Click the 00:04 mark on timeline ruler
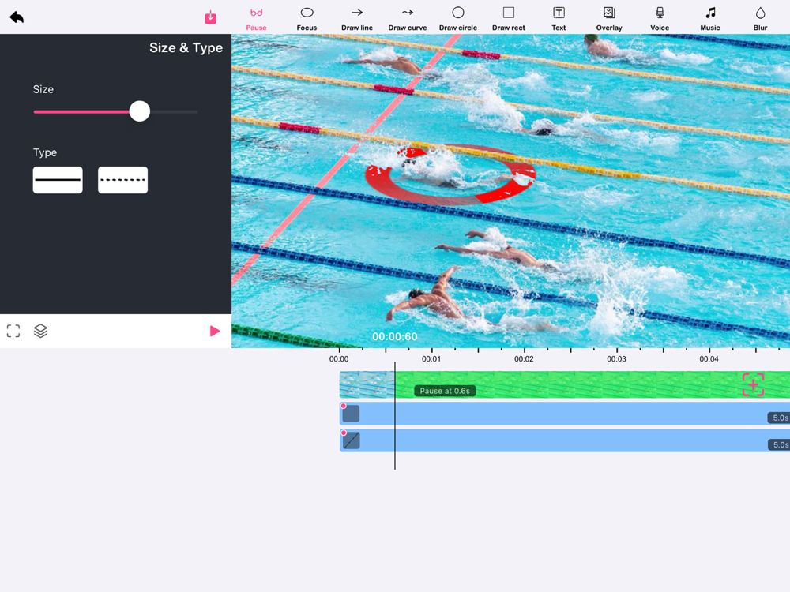Image resolution: width=790 pixels, height=592 pixels. (x=709, y=359)
